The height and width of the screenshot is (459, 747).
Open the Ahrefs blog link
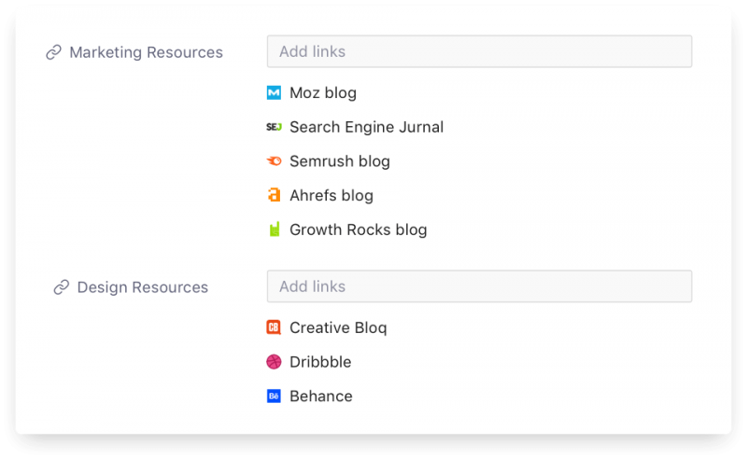click(x=331, y=196)
